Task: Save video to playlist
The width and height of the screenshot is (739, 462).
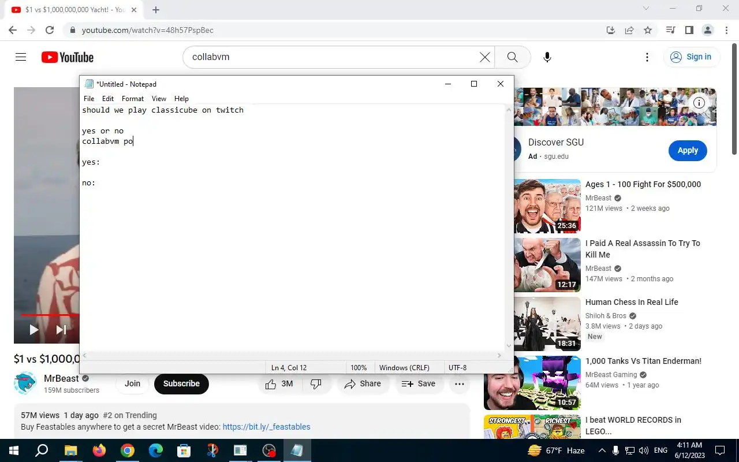Action: [x=419, y=383]
